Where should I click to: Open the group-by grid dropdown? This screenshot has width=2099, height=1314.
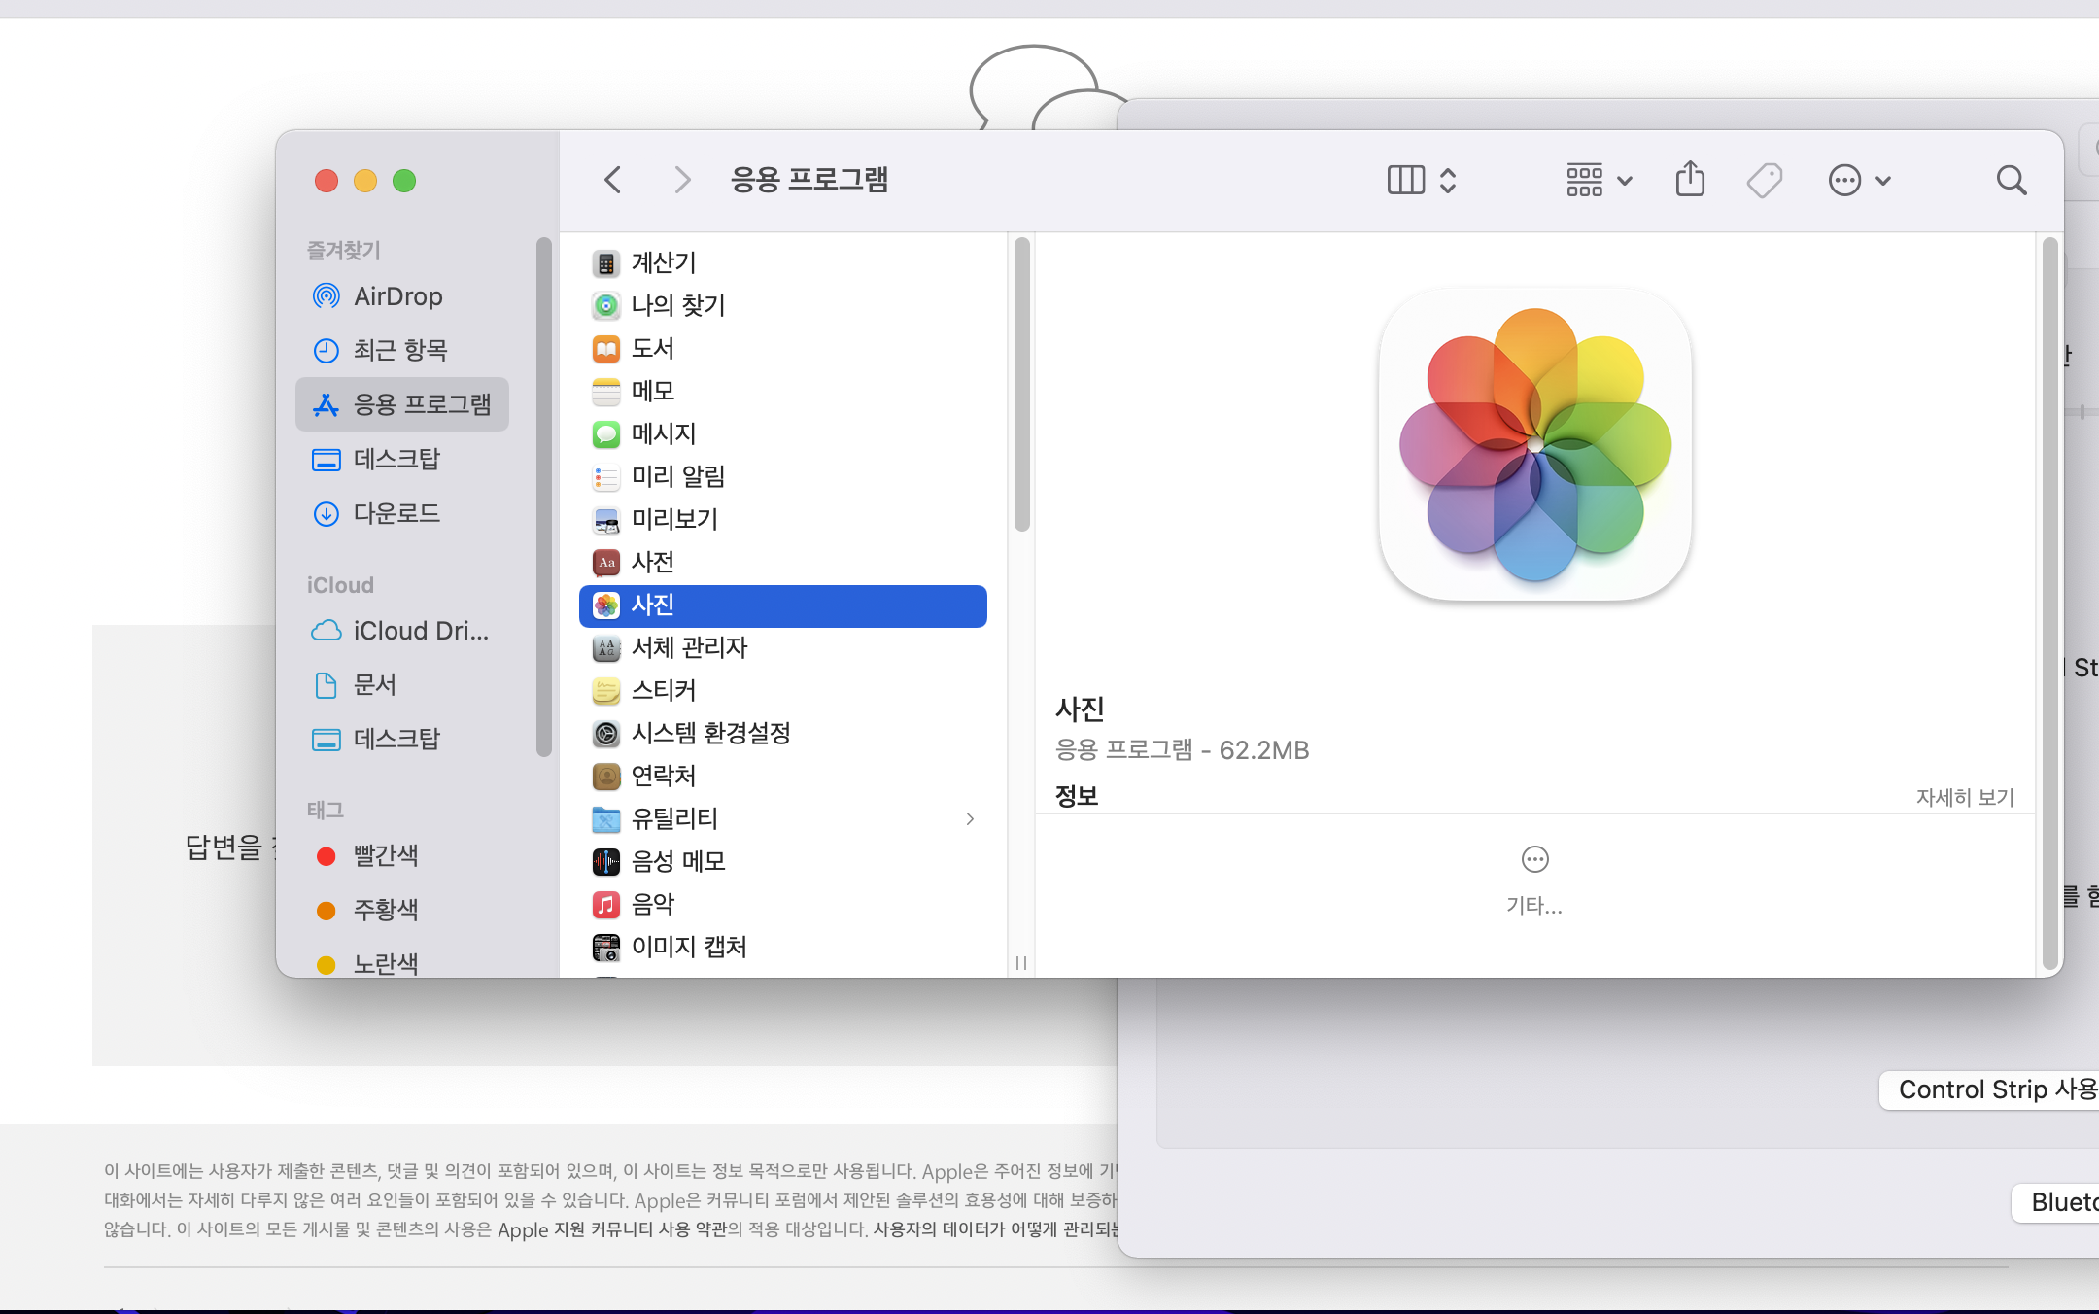click(1599, 181)
